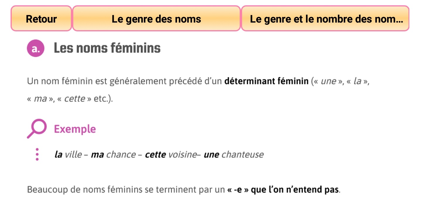Click the "Les noms féminins" heading
Screen dimensions: 422x211
pos(107,48)
